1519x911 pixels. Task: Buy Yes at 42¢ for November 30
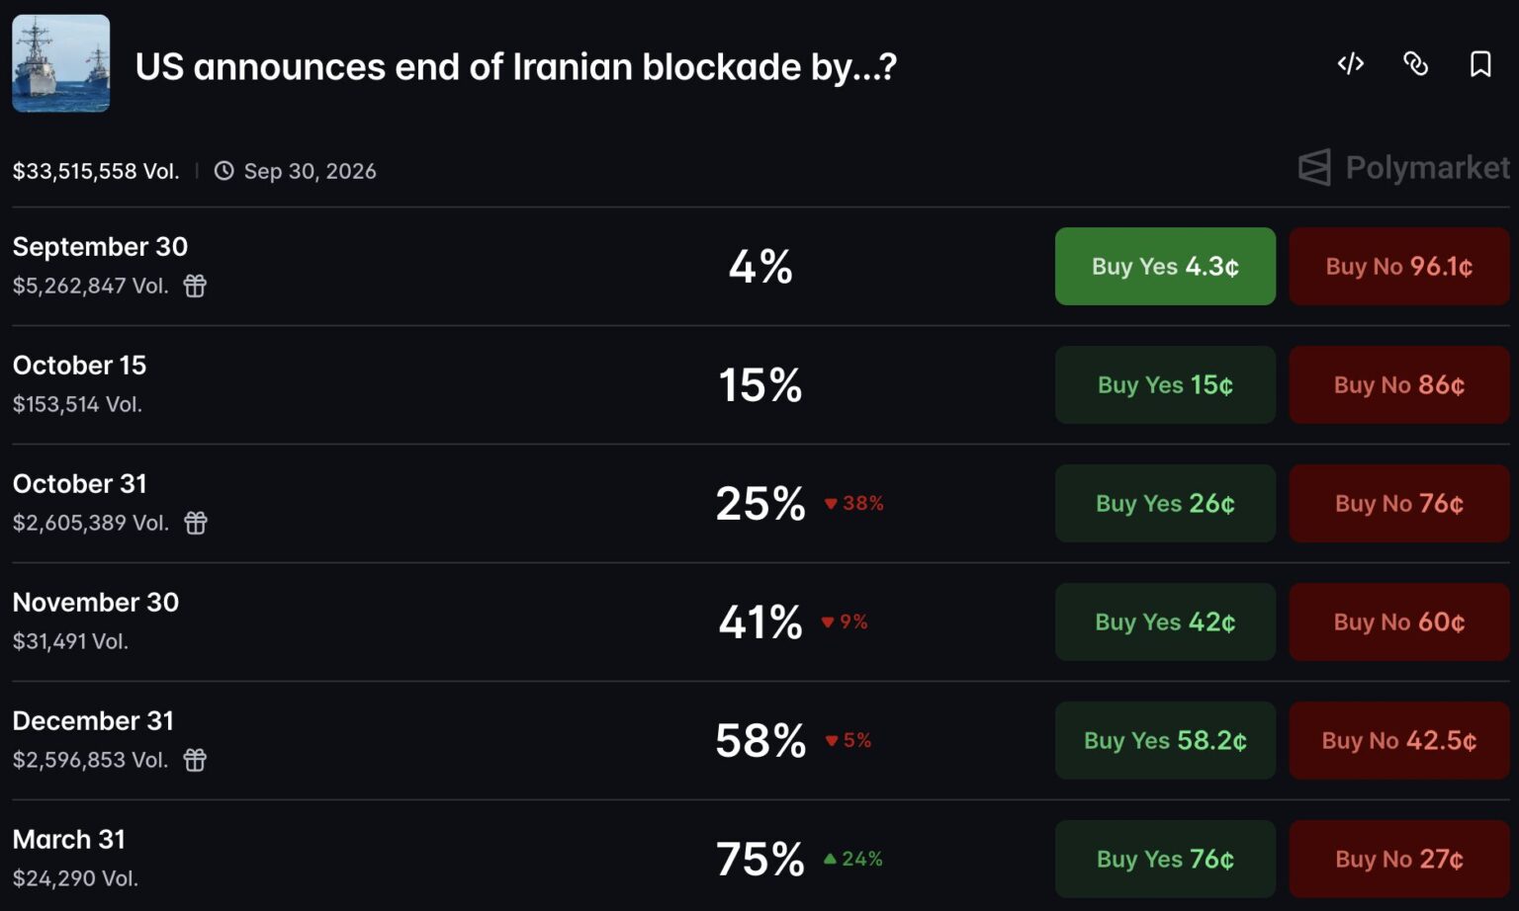click(x=1165, y=622)
